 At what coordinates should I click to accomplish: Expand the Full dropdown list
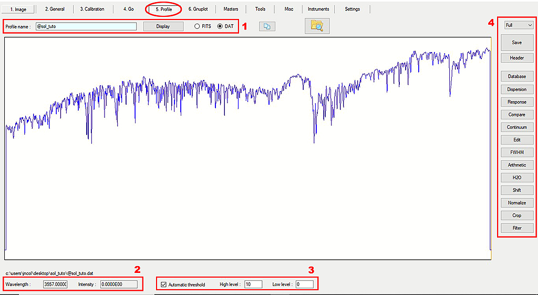click(518, 25)
